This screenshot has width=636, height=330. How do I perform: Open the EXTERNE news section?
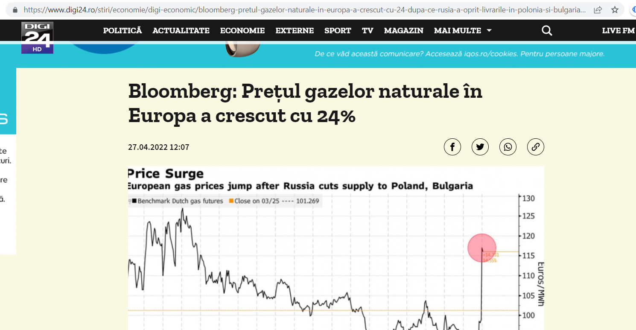tap(295, 31)
